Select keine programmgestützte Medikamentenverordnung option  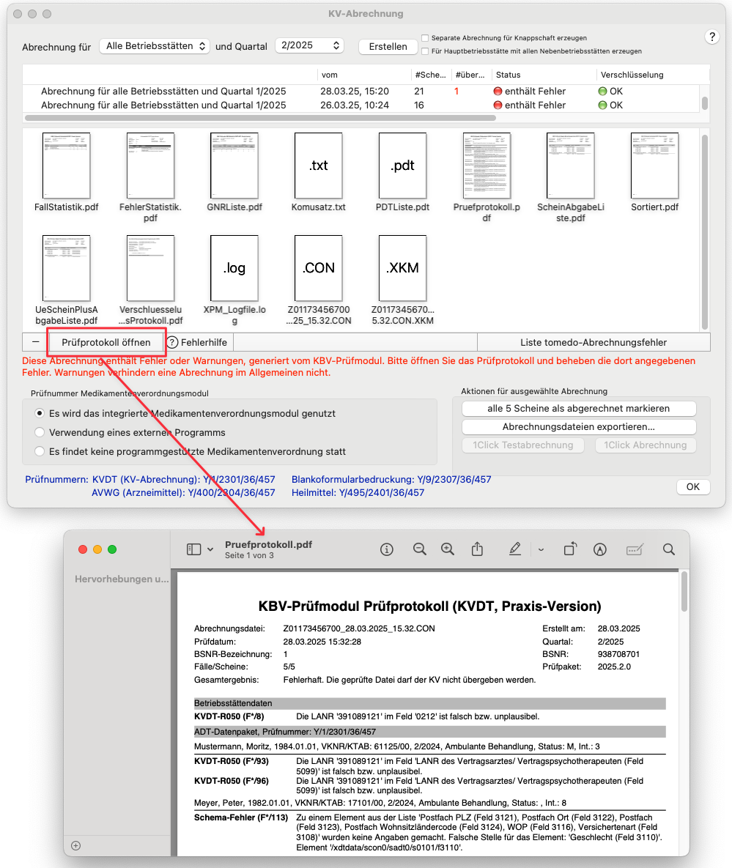pos(40,452)
